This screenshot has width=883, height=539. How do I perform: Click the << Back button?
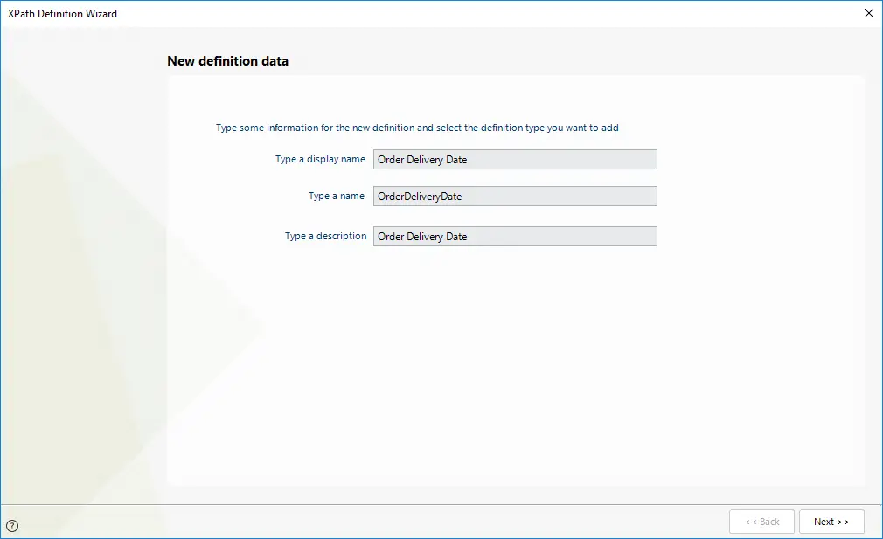(761, 522)
